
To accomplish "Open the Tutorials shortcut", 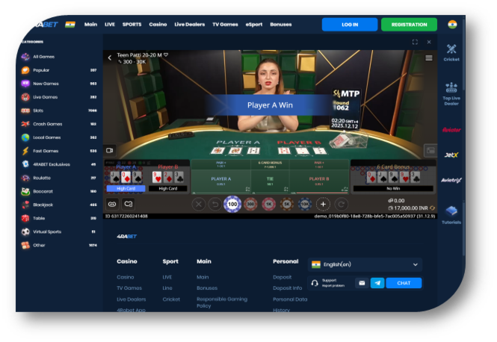I will pyautogui.click(x=451, y=215).
